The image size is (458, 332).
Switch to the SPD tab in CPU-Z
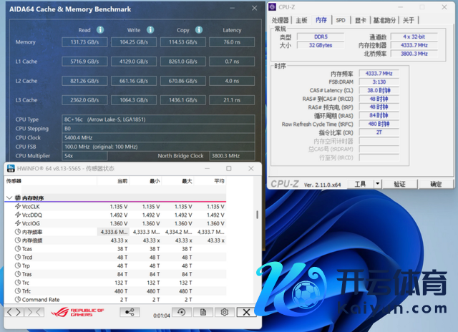coord(341,21)
